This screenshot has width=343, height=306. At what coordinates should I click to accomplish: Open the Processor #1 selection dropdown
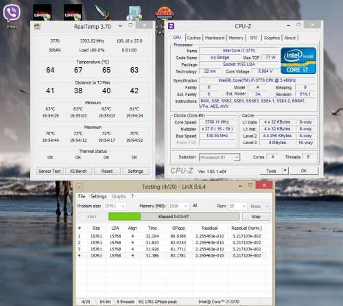click(x=220, y=157)
